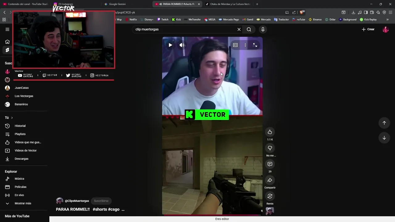Like the Short with thumbs up
395x222 pixels.
(x=270, y=132)
